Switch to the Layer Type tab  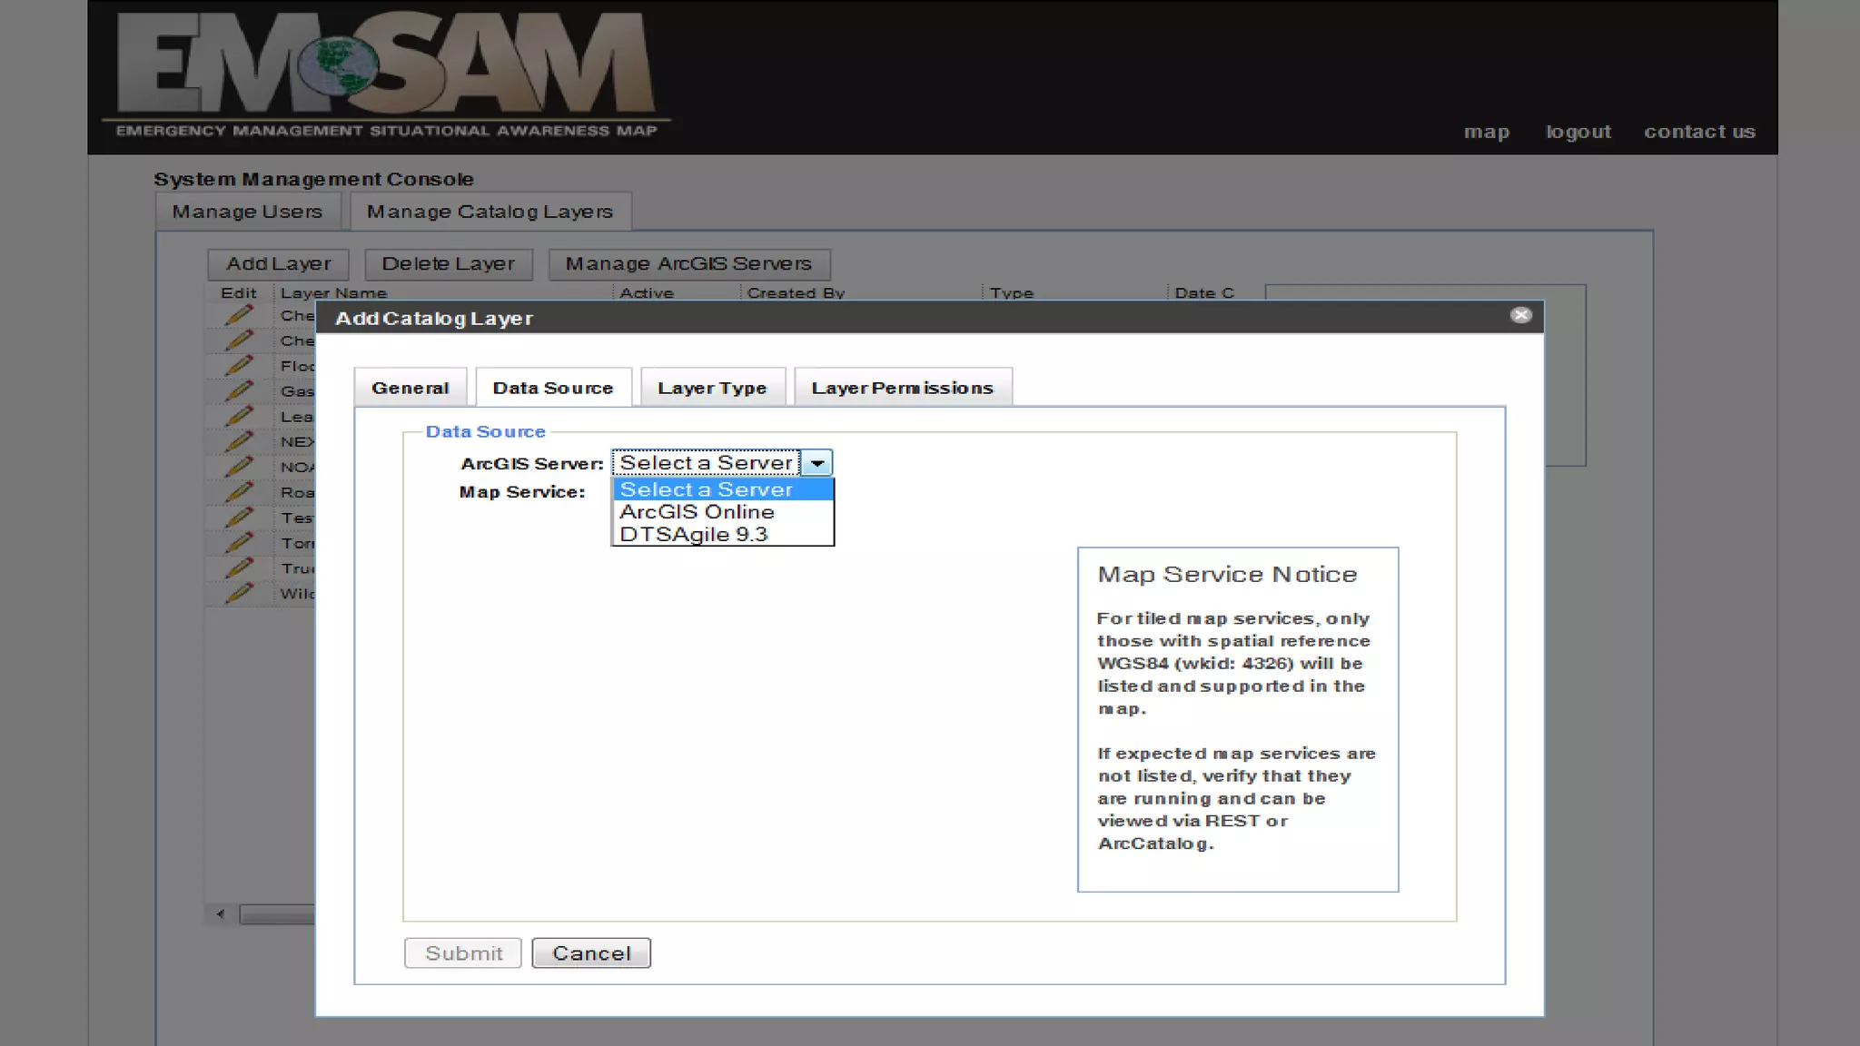pos(712,388)
